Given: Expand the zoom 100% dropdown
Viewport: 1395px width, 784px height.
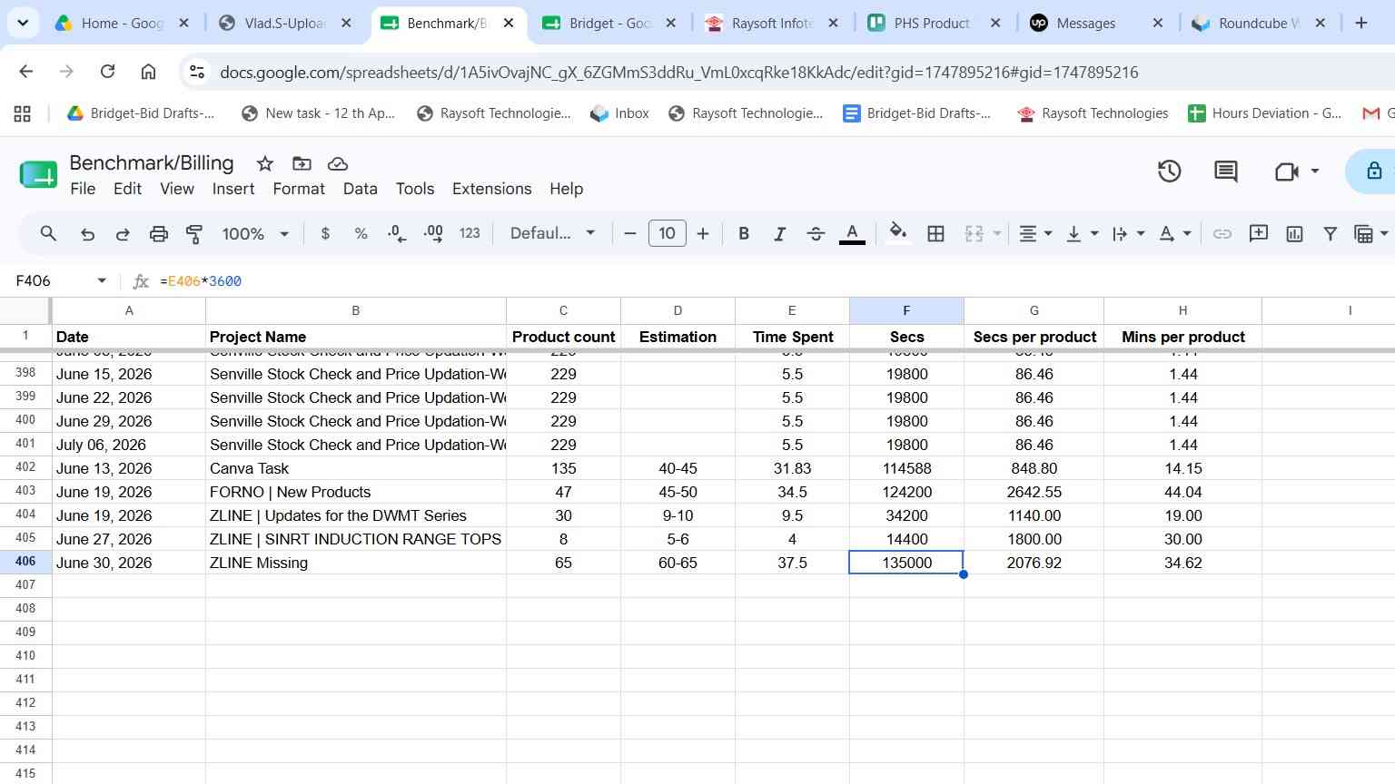Looking at the screenshot, I should (255, 233).
